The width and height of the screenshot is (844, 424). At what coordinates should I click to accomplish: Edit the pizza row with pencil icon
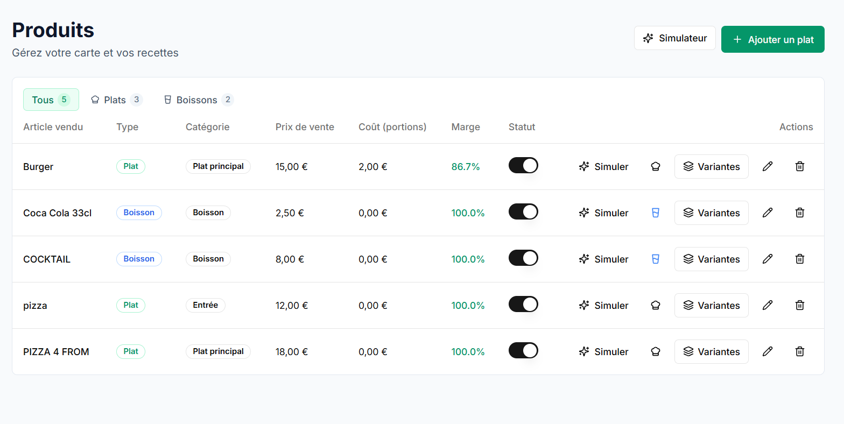tap(768, 305)
